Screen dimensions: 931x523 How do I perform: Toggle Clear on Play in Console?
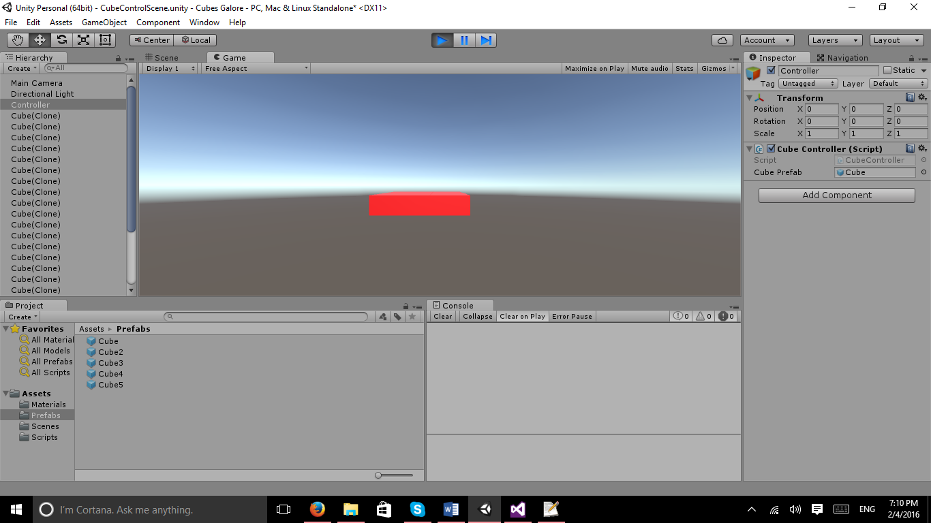[522, 316]
